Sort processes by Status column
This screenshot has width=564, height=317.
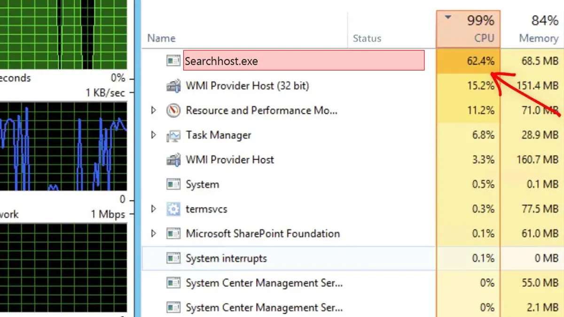point(367,39)
